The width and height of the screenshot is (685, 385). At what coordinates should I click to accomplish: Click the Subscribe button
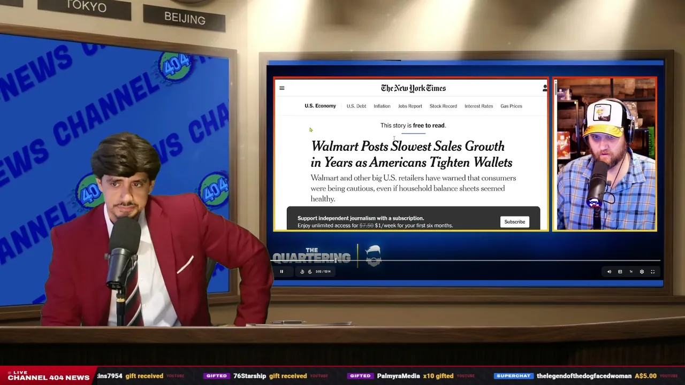point(515,222)
